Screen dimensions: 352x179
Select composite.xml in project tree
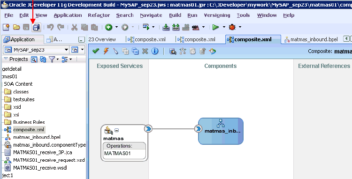pos(26,129)
